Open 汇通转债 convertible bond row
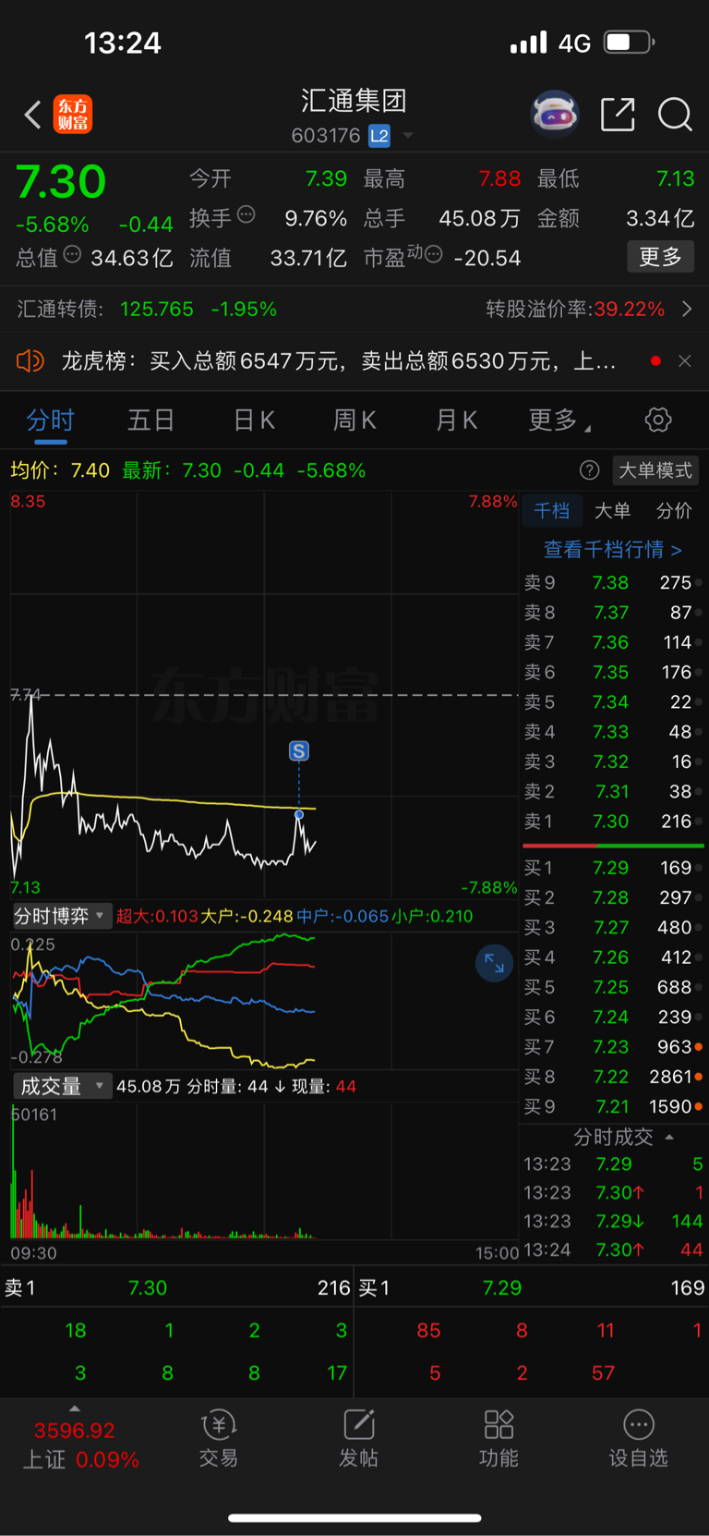 pyautogui.click(x=354, y=309)
